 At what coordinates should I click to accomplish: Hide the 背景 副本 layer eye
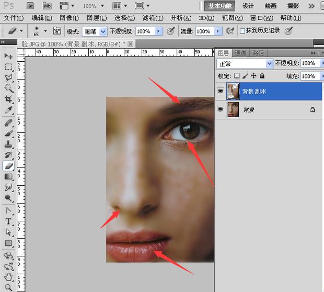click(220, 91)
